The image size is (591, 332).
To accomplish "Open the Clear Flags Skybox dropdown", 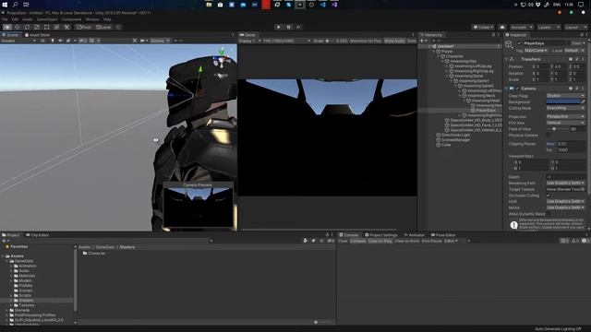I will 565,96.
